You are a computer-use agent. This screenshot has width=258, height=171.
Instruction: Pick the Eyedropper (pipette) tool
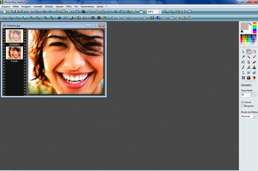tap(243, 57)
